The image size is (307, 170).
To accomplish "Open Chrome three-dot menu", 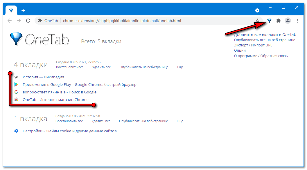I will pyautogui.click(x=297, y=21).
